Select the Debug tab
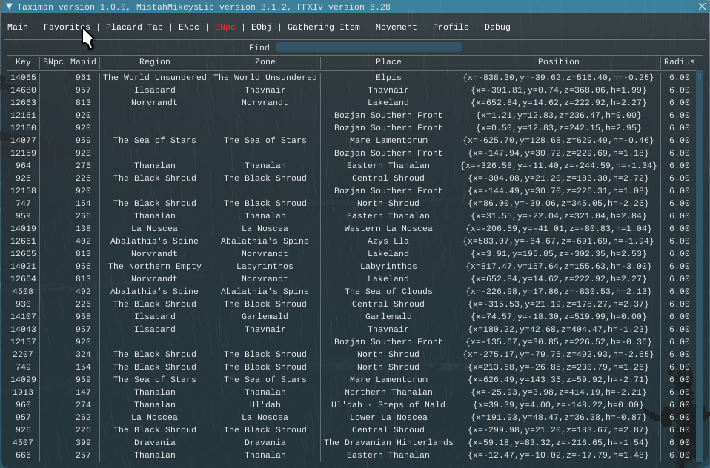 [497, 27]
